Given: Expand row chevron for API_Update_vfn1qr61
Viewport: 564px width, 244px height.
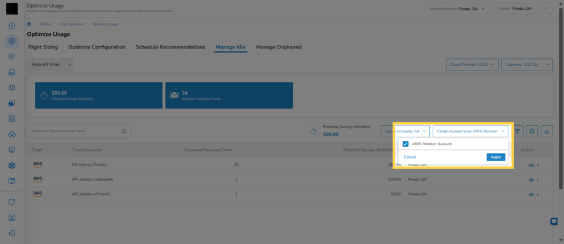Looking at the screenshot, I should click(538, 194).
